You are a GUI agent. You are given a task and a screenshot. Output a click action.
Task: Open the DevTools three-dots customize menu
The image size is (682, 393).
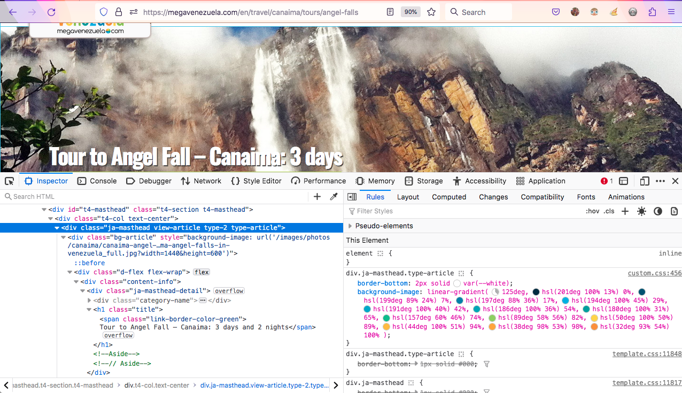pyautogui.click(x=660, y=181)
